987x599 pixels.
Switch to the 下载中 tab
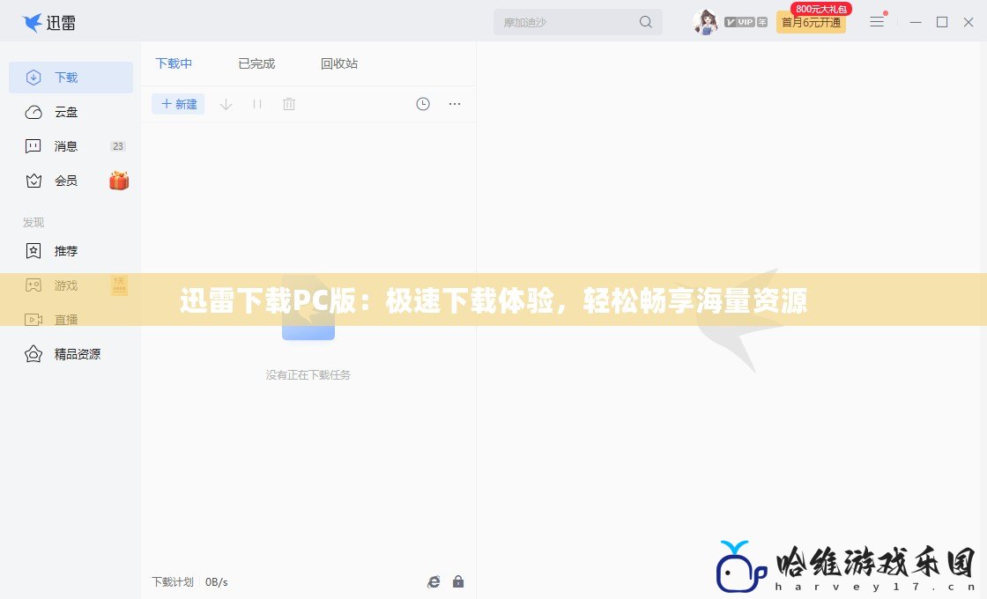tap(174, 63)
